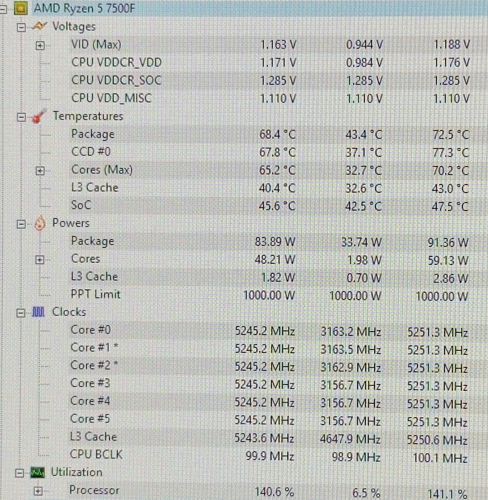
Task: Click the 0.984 V minimum value
Action: click(x=365, y=63)
